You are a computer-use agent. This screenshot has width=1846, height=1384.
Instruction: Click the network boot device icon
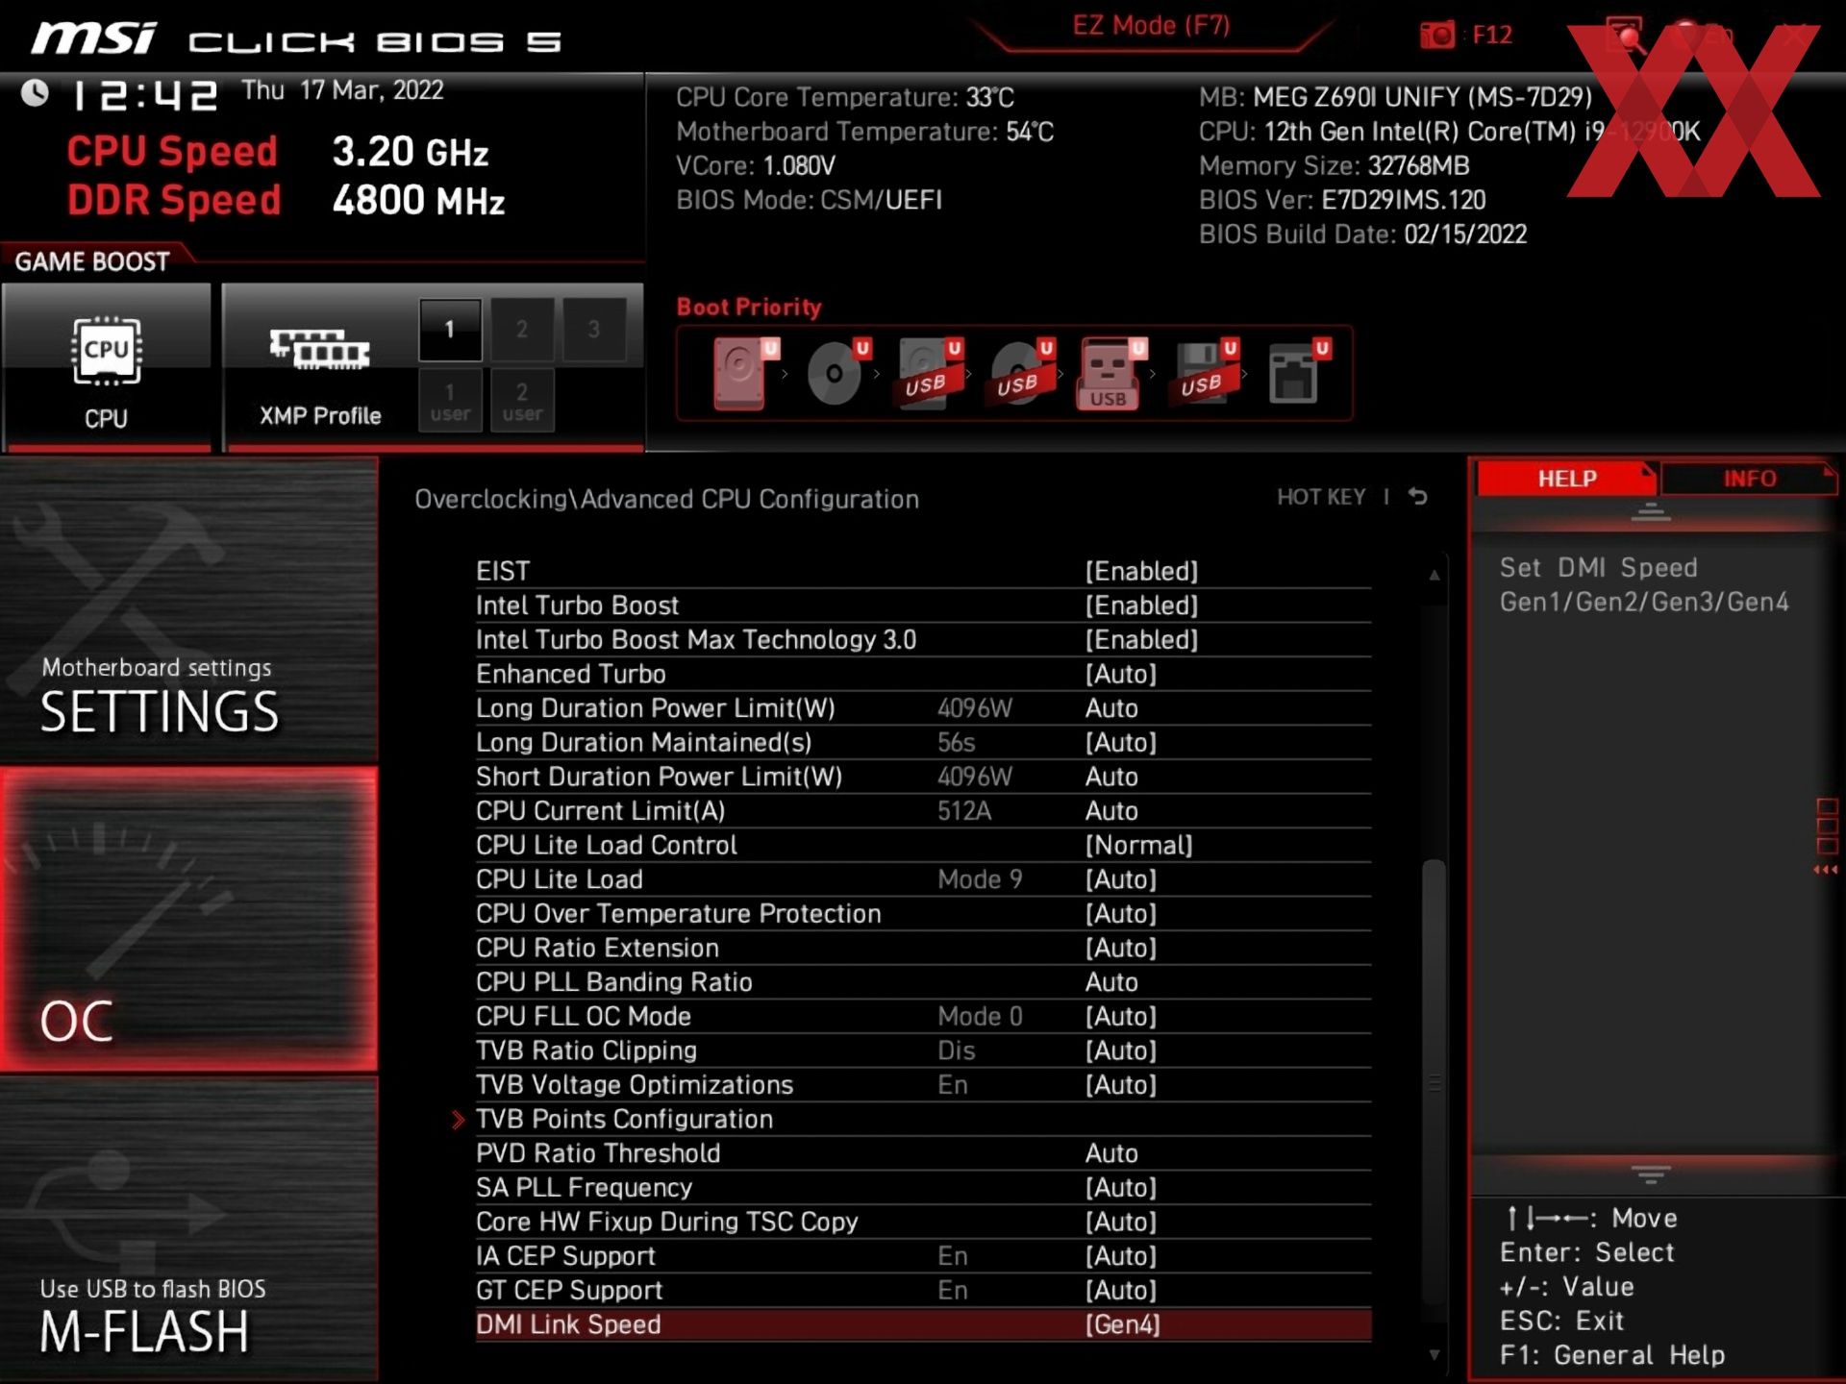pos(1298,373)
